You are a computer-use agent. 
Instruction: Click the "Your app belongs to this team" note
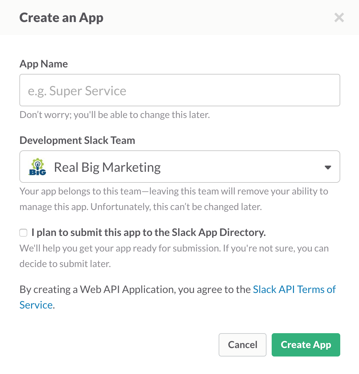pyautogui.click(x=174, y=199)
